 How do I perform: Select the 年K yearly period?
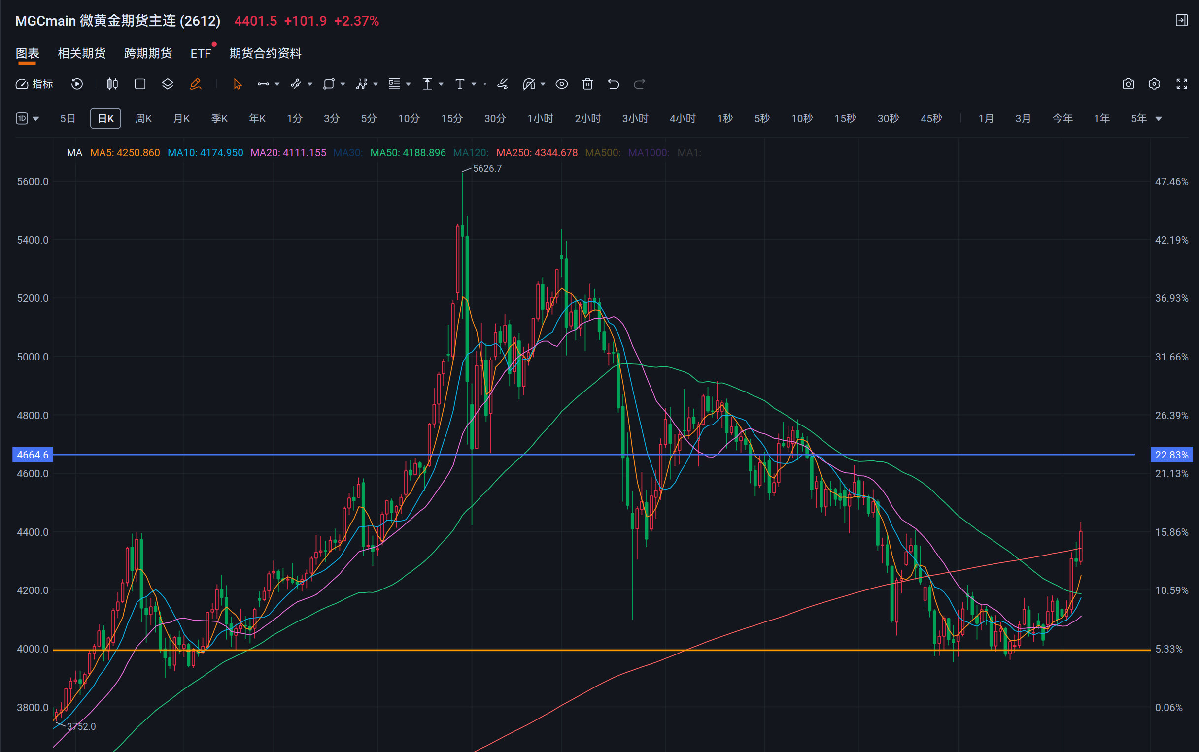257,118
